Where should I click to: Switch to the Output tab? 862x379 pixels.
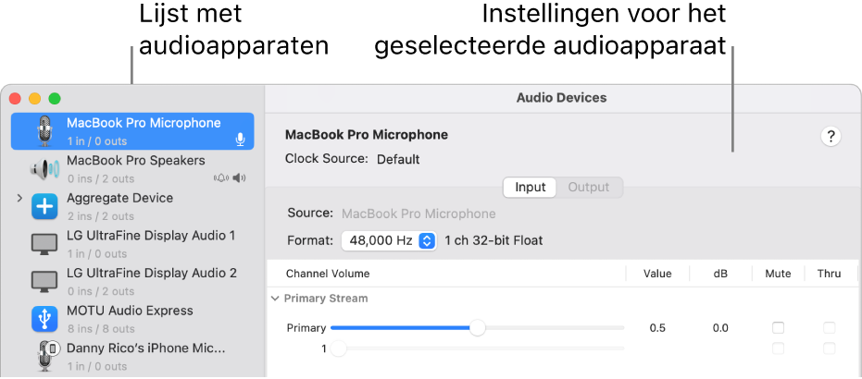click(589, 187)
